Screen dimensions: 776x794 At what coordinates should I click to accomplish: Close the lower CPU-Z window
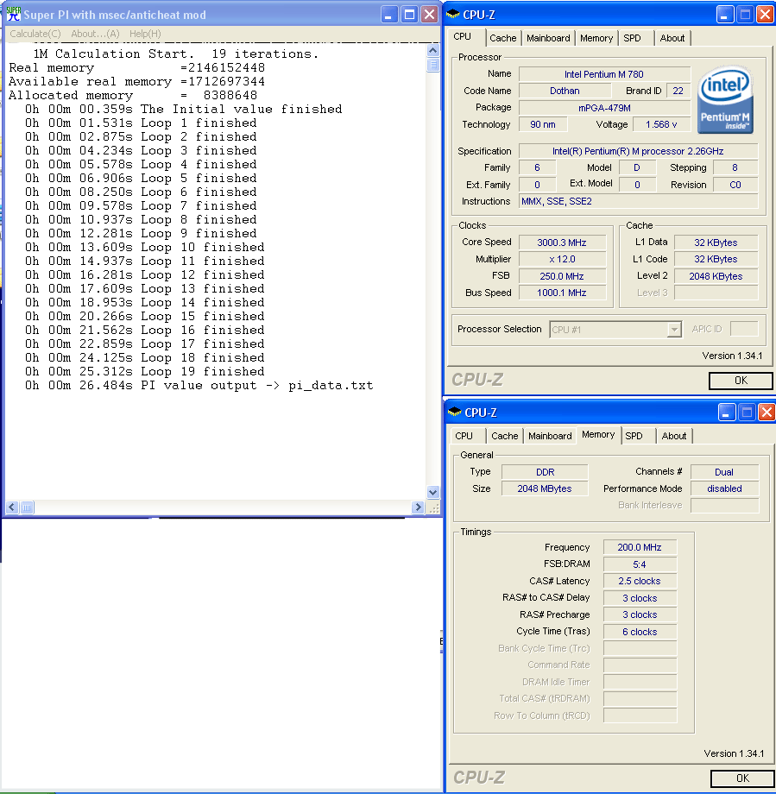point(767,413)
